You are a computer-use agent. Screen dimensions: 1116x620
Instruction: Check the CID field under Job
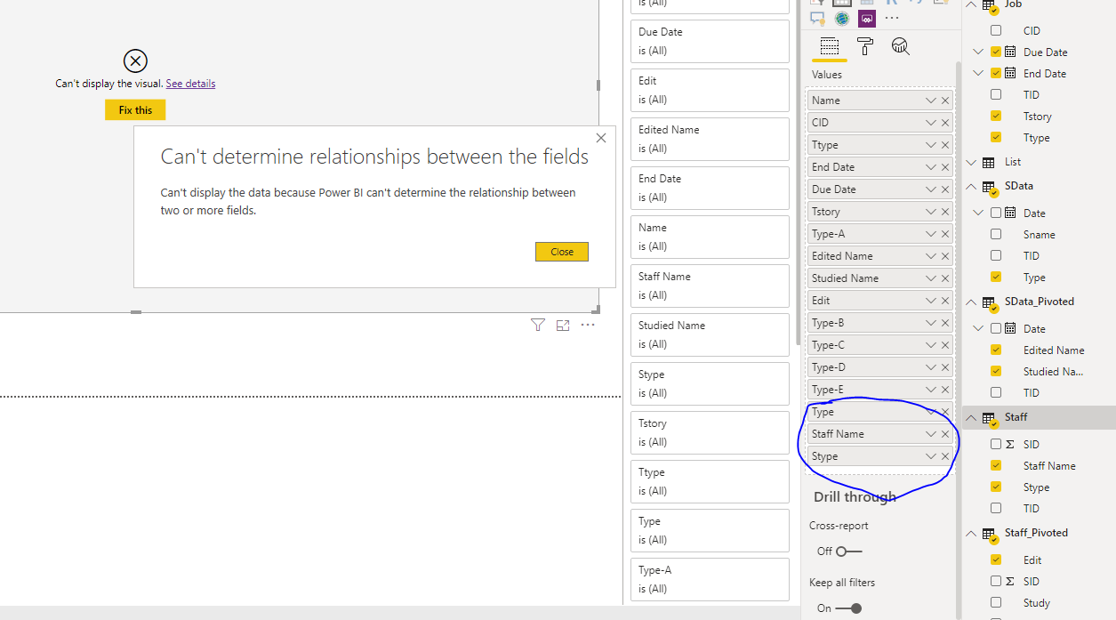[x=996, y=30]
